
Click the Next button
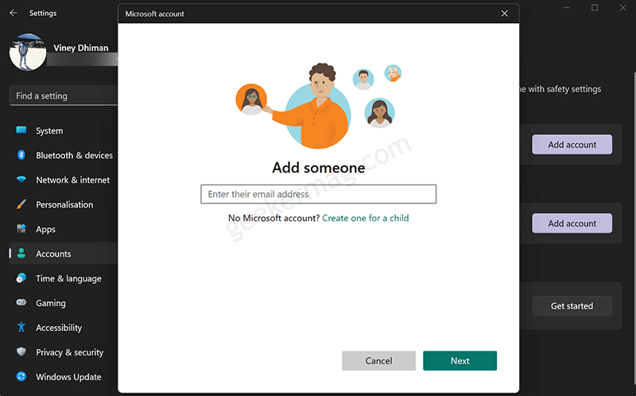tap(460, 361)
